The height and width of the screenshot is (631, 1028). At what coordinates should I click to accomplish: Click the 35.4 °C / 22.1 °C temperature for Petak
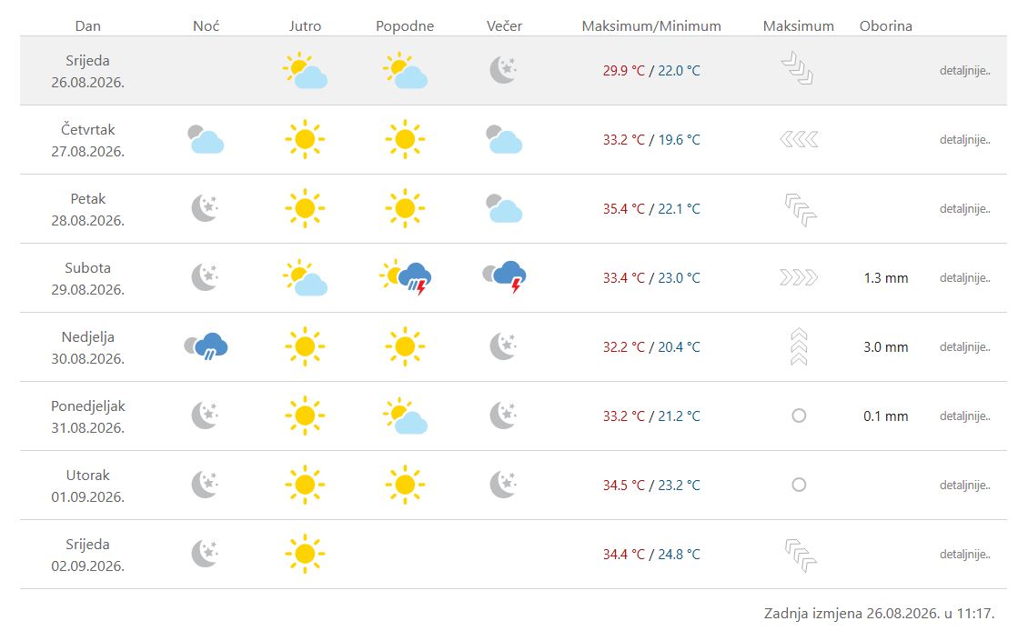click(x=651, y=209)
